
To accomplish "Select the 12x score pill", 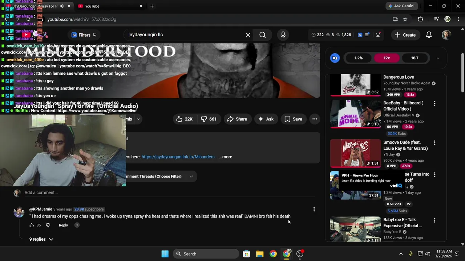I will [x=387, y=58].
